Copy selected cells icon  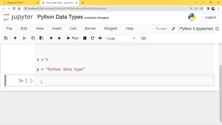pos(33,38)
